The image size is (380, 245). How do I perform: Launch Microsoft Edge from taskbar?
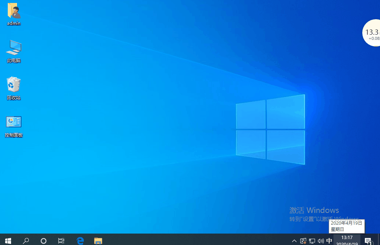pos(80,241)
